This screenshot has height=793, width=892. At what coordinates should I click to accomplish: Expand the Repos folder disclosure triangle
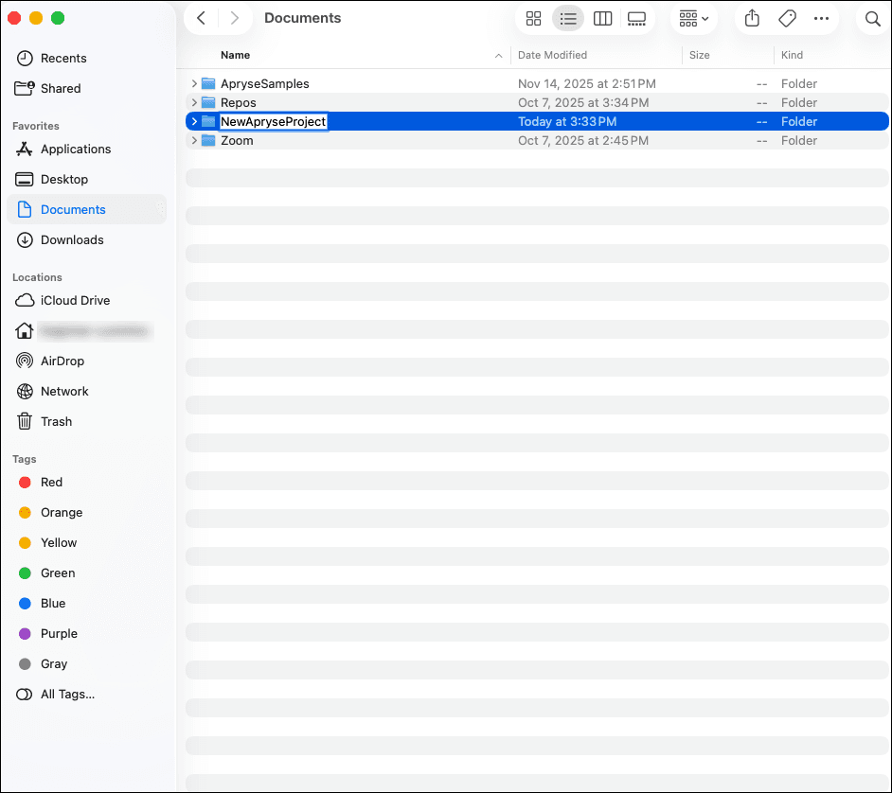[x=194, y=103]
